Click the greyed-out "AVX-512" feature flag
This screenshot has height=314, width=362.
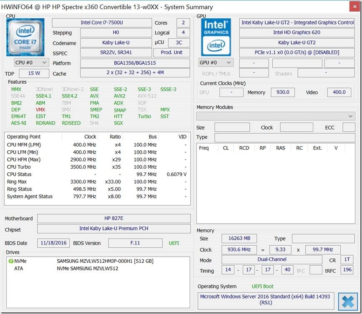point(147,96)
